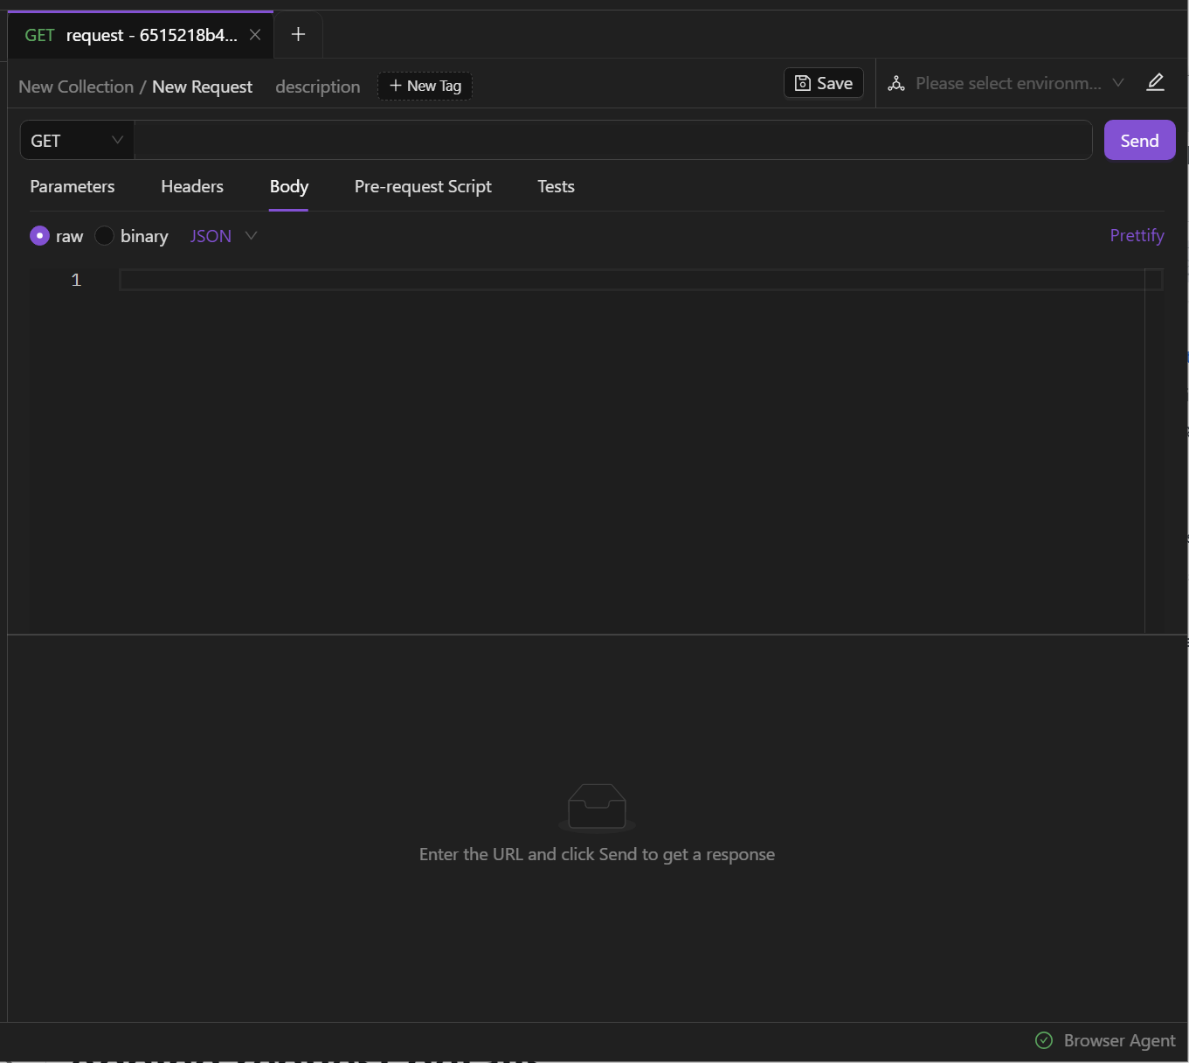Click the description field
1189x1063 pixels.
318,87
